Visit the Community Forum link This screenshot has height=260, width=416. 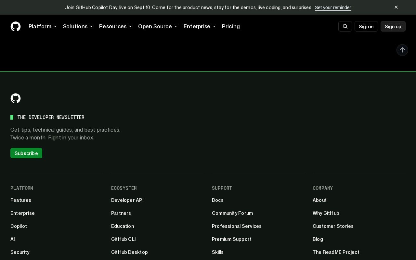[232, 213]
